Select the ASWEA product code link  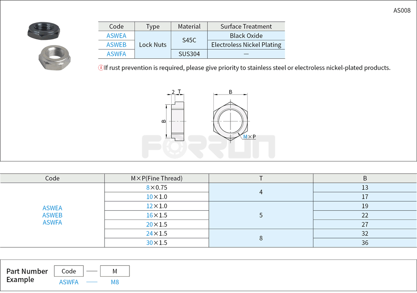click(116, 35)
